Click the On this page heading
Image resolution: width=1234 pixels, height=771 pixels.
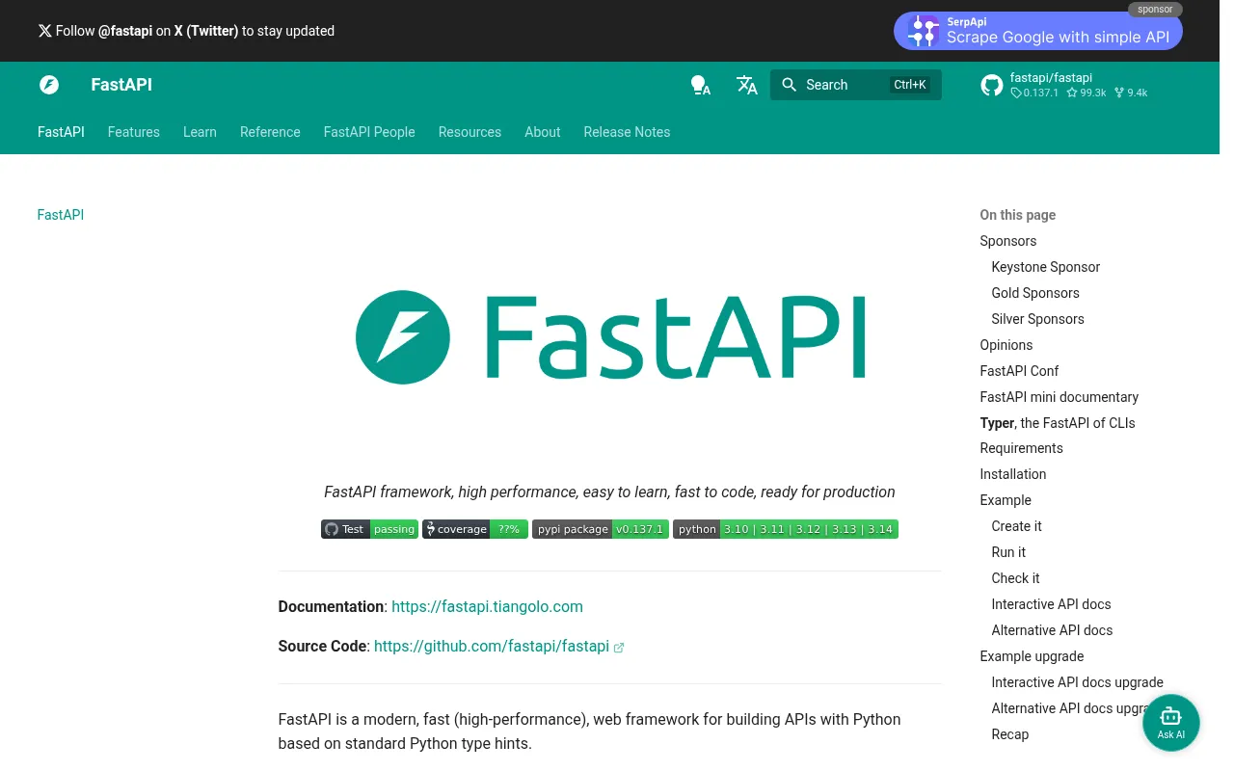[x=1018, y=215]
